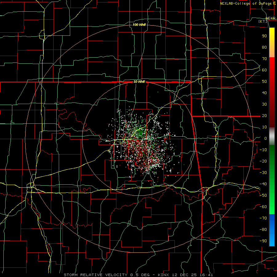
Task: Click the -90 value on the velocity scale
Action: coord(263,241)
